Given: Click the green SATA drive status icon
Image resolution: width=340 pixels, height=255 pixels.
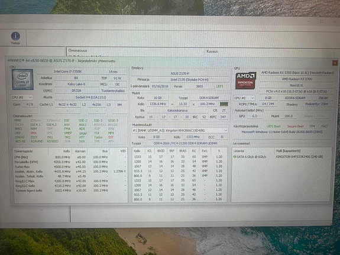Looking at the screenshot, I should click(x=235, y=156).
